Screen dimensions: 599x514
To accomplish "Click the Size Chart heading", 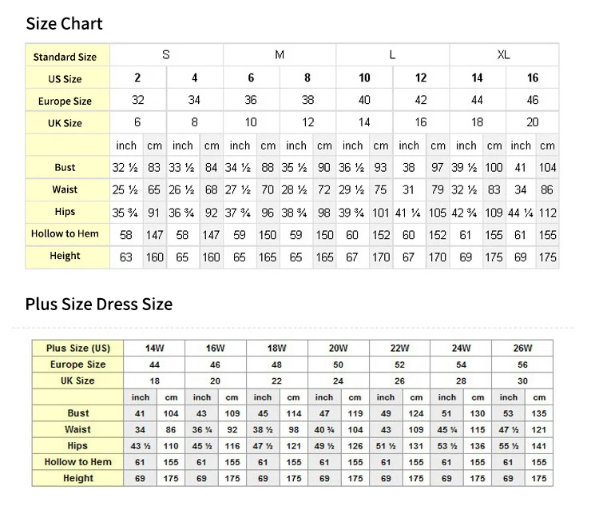I will (x=64, y=24).
